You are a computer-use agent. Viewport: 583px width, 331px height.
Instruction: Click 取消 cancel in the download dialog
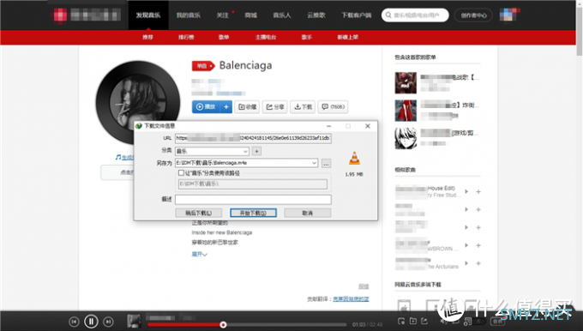click(x=308, y=213)
